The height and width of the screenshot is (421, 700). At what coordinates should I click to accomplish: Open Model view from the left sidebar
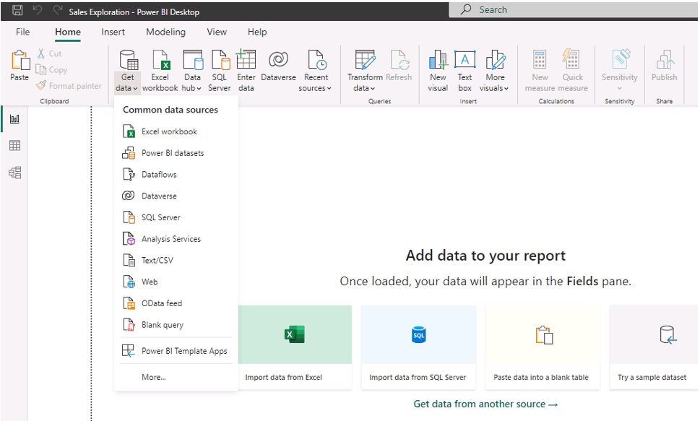coord(14,172)
